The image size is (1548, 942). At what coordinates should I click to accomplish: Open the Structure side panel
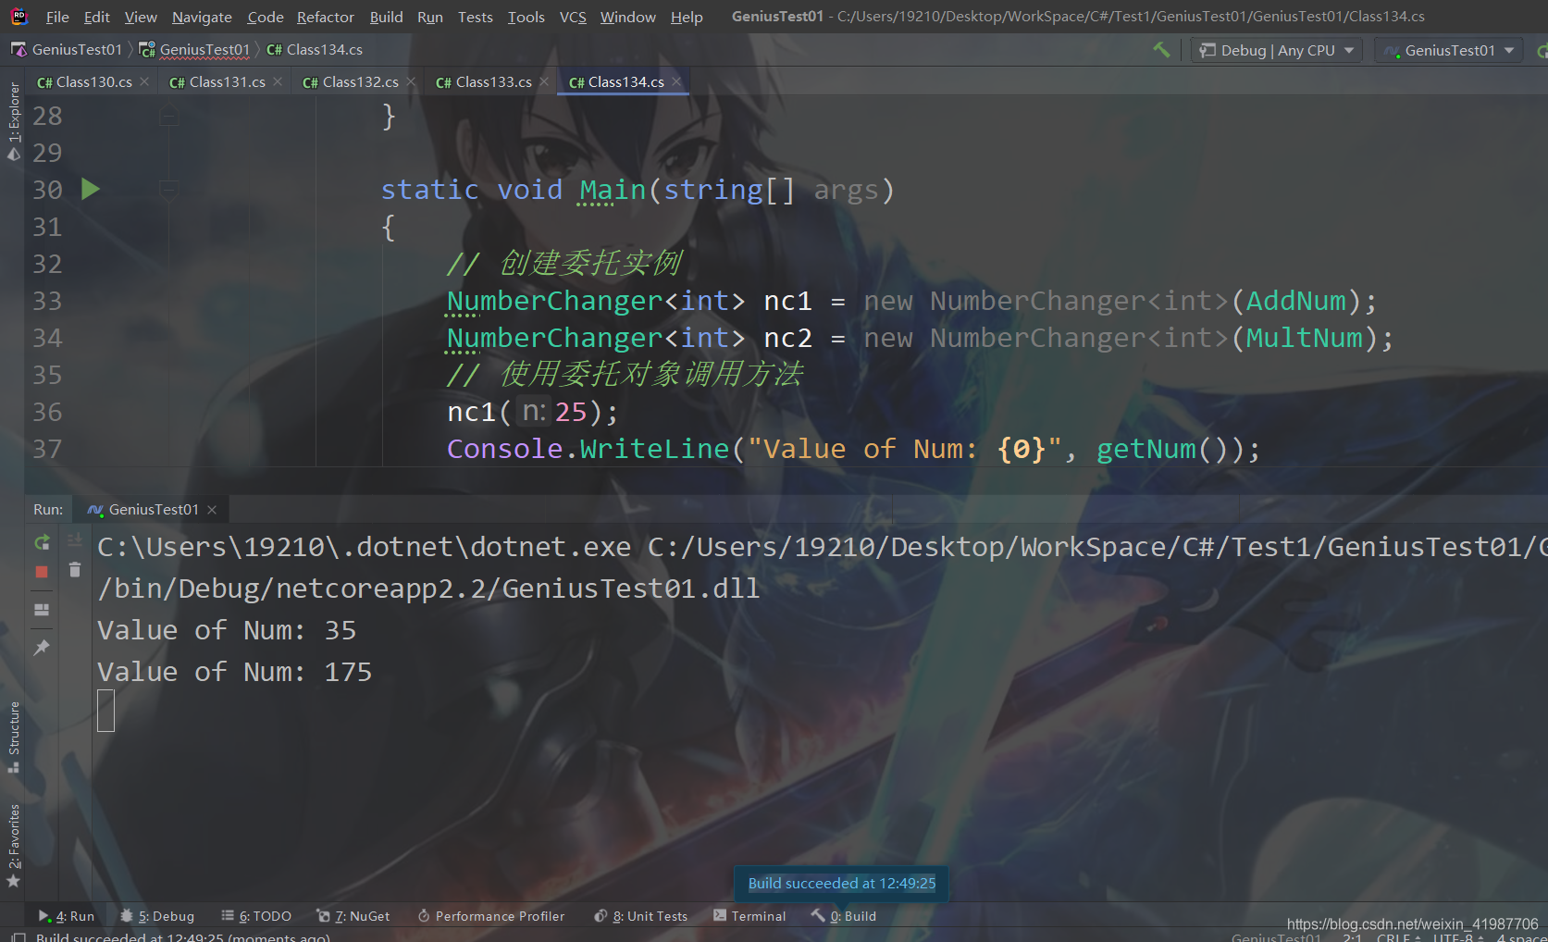click(13, 737)
